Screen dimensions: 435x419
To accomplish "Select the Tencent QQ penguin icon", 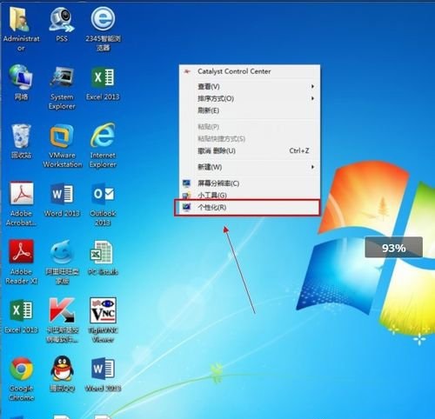I will [62, 369].
